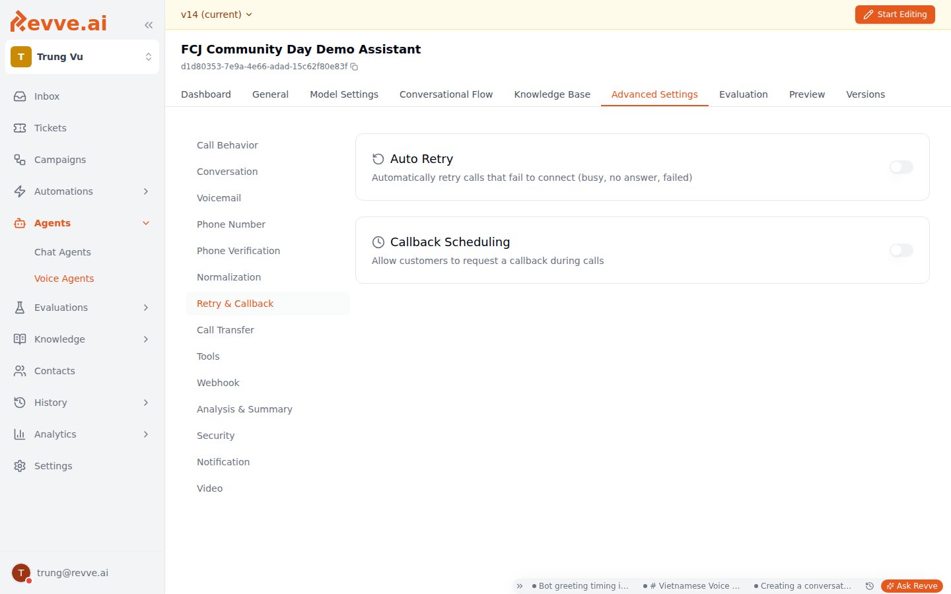951x594 pixels.
Task: Select the Advanced Settings tab
Action: point(654,94)
